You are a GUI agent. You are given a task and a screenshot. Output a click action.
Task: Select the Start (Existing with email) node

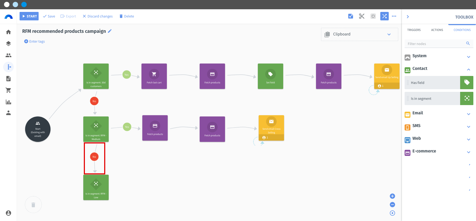coord(38,129)
